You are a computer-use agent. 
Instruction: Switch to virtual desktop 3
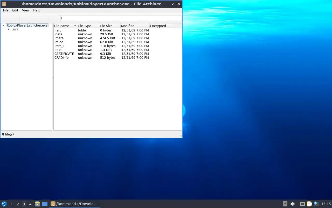pyautogui.click(x=24, y=204)
